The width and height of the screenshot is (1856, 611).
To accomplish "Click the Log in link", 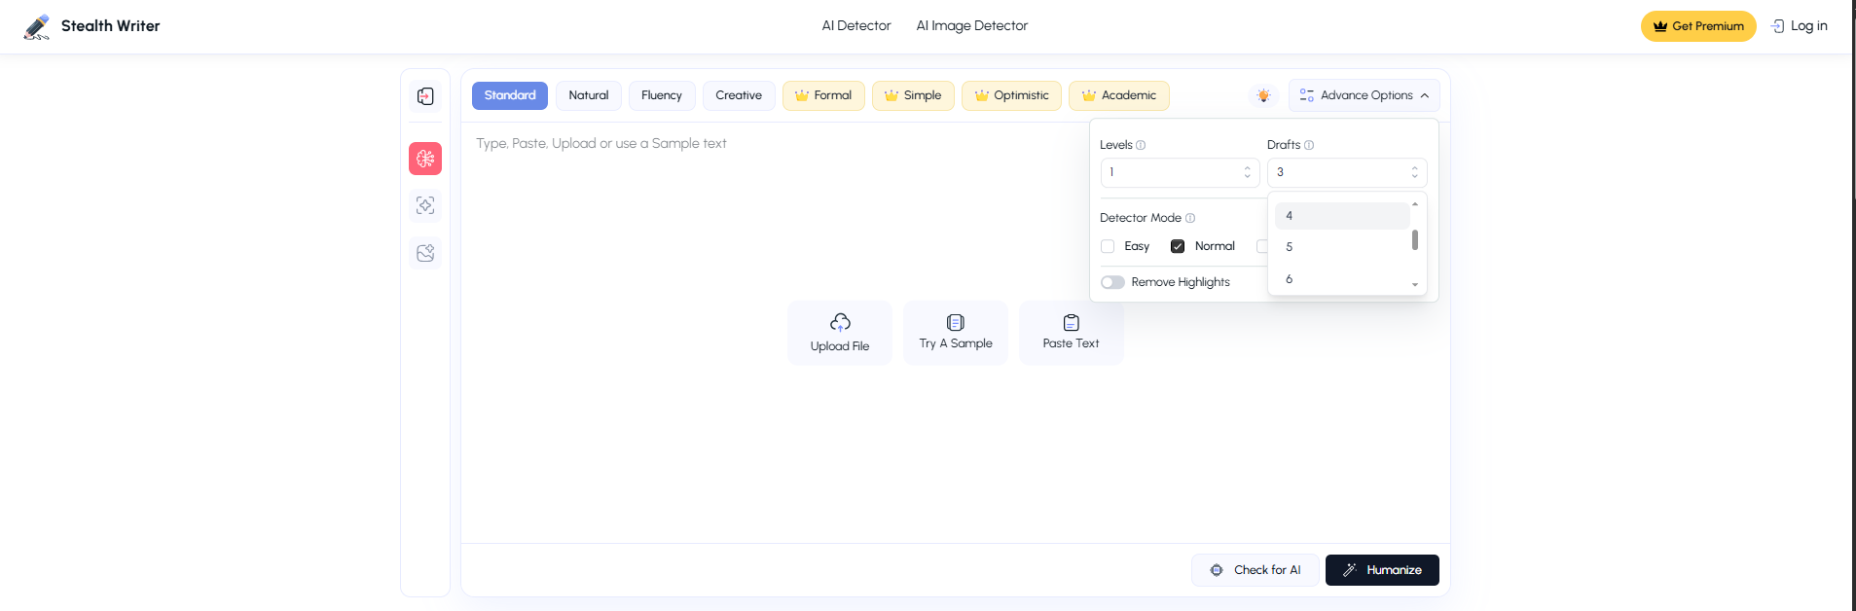I will pyautogui.click(x=1800, y=26).
